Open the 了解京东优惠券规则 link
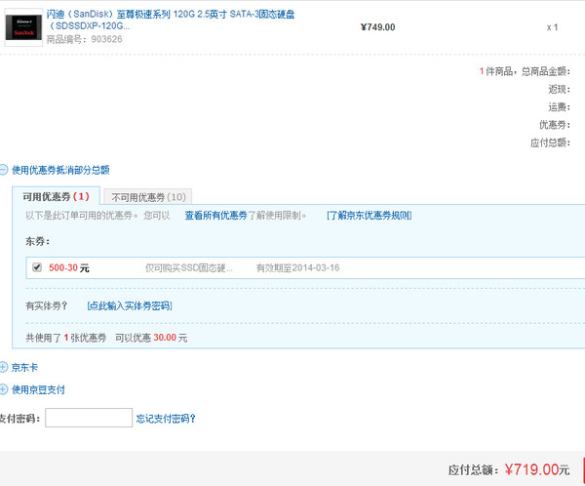 (369, 216)
